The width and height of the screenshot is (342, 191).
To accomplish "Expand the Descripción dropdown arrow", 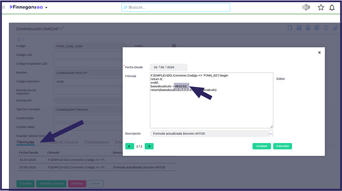I will tap(271, 134).
